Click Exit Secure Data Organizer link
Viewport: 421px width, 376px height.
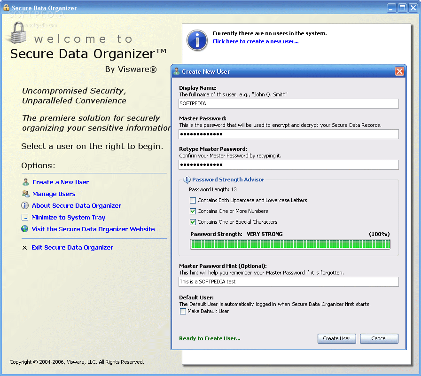(x=72, y=247)
